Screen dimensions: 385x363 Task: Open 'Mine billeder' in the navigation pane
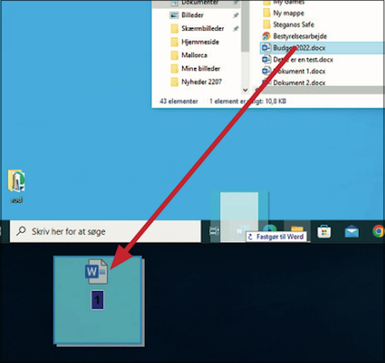195,69
